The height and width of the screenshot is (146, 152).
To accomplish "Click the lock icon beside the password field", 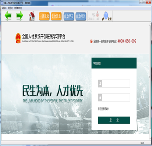I will click(x=100, y=97).
